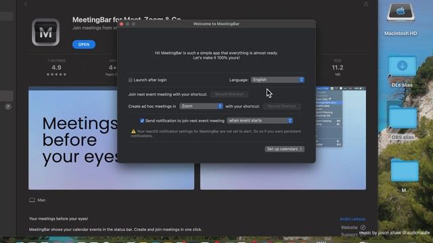Image resolution: width=433 pixels, height=243 pixels.
Task: Click the Mac platform icon below screenshots
Action: tap(32, 200)
